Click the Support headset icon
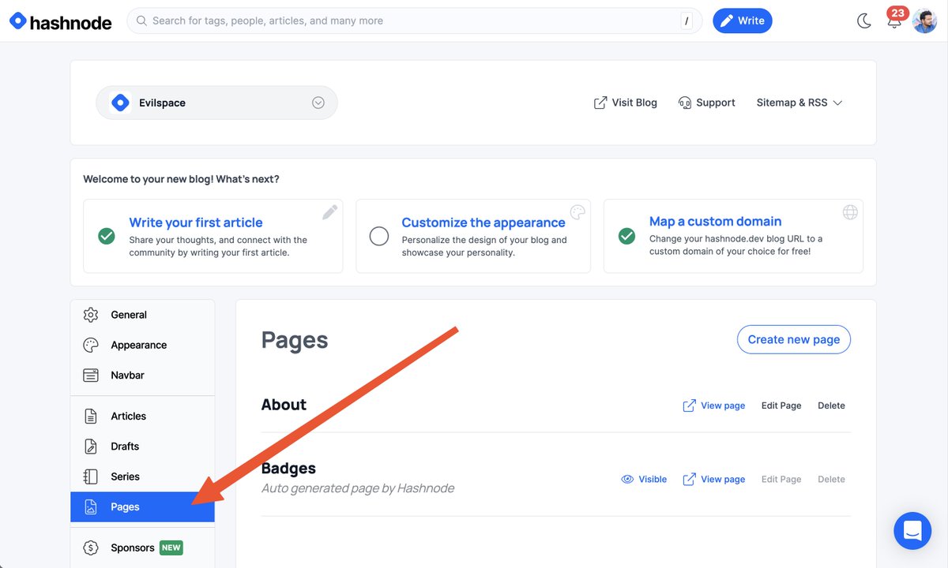Image resolution: width=948 pixels, height=568 pixels. pyautogui.click(x=685, y=103)
